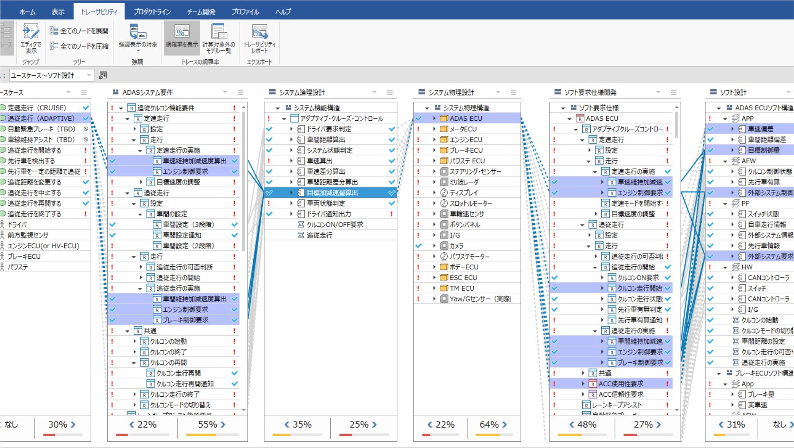The image size is (794, 448).
Task: Switch to the ホーム tab
Action: coord(27,12)
